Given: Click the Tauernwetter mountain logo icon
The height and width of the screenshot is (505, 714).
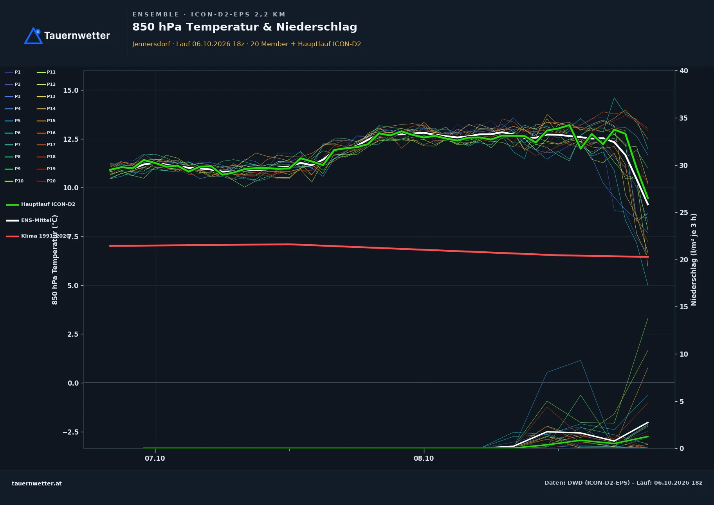Looking at the screenshot, I should tap(34, 36).
